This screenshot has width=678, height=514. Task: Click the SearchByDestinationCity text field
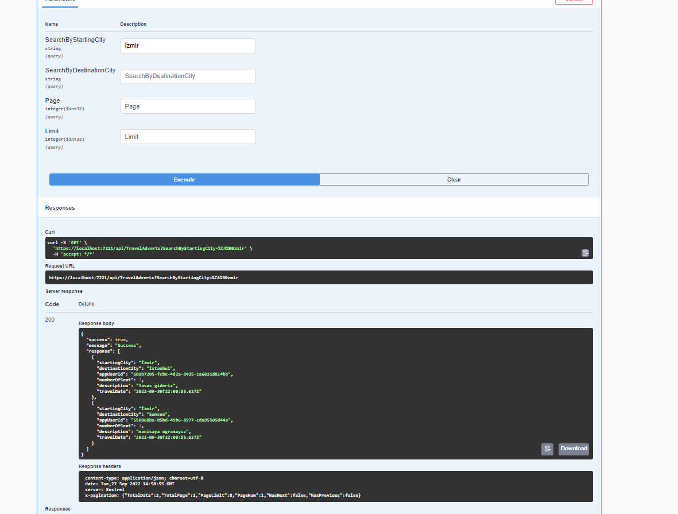coord(188,76)
